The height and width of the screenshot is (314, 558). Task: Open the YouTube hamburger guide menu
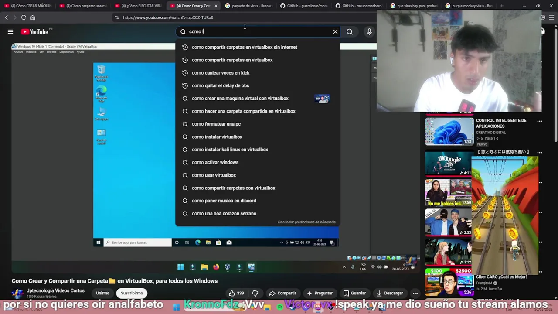point(10,31)
